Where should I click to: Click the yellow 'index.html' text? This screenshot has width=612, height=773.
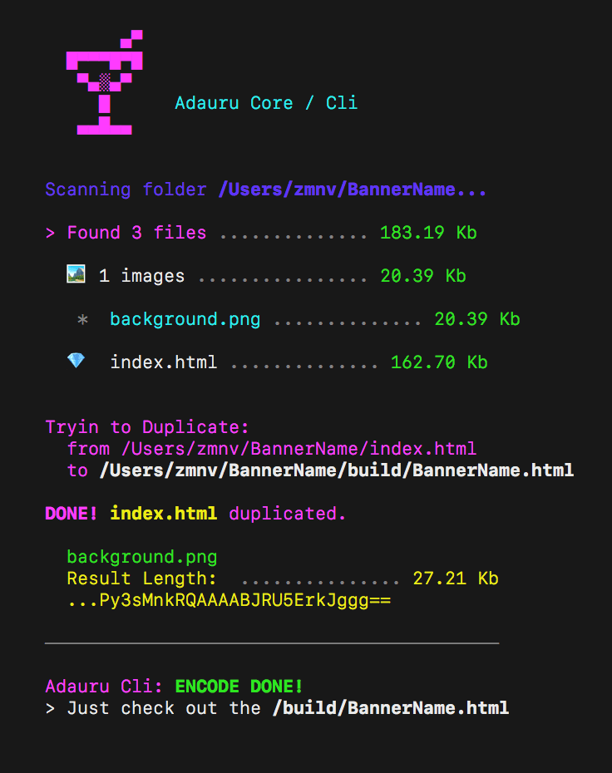click(x=163, y=514)
